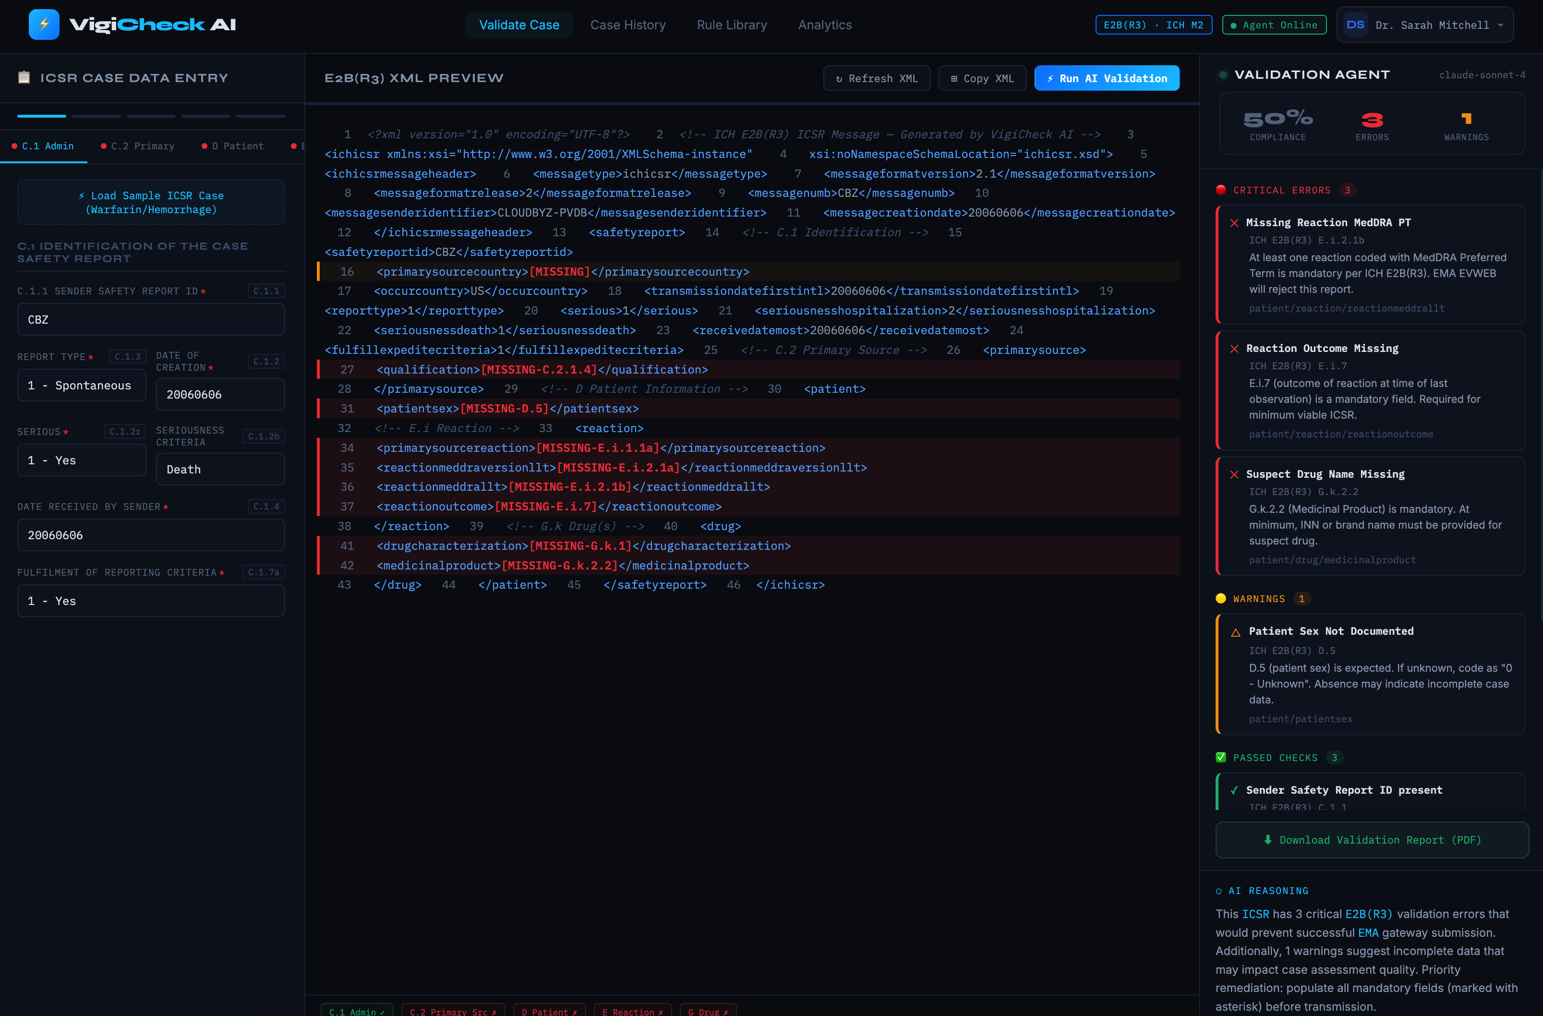
Task: Click the yellow circle icon beside Warnings
Action: tap(1221, 598)
